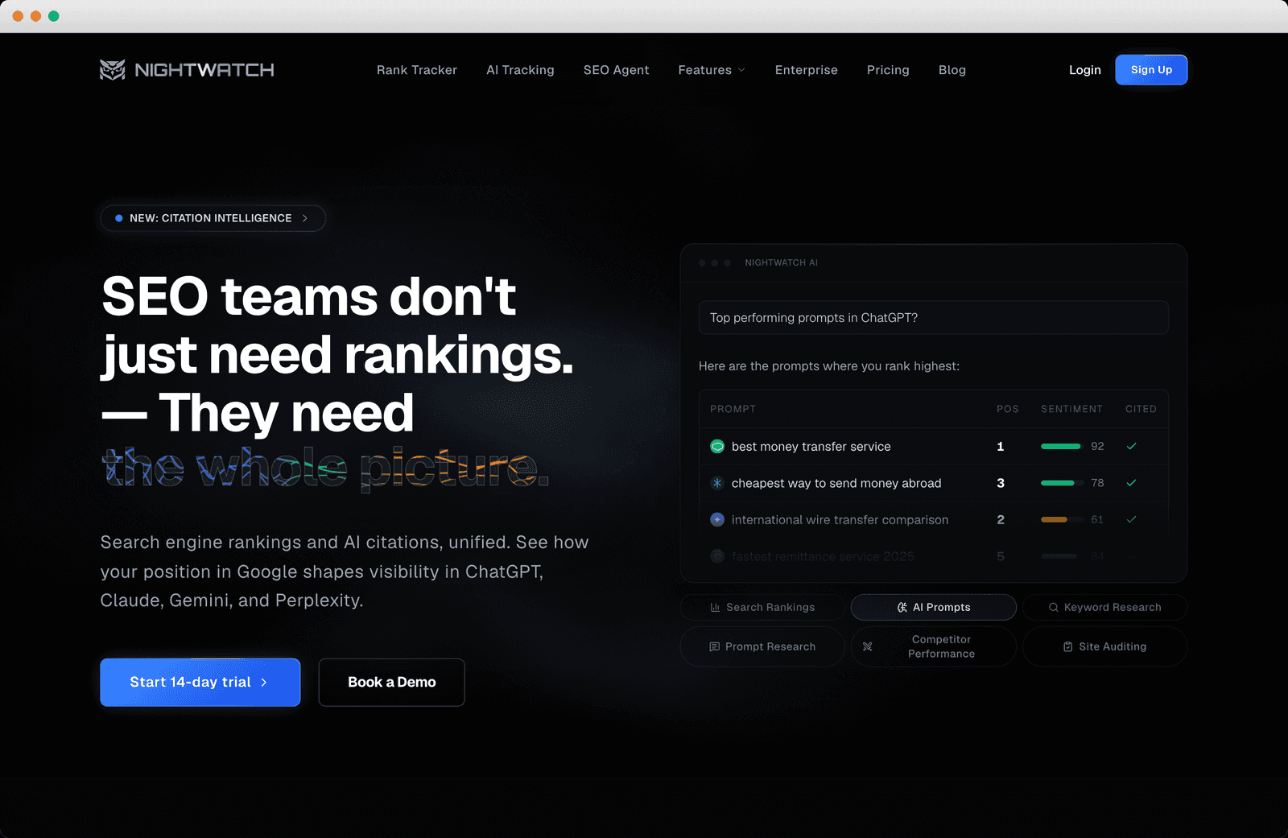Click the green maximize window button
Screen dimensions: 1288x838
(54, 16)
